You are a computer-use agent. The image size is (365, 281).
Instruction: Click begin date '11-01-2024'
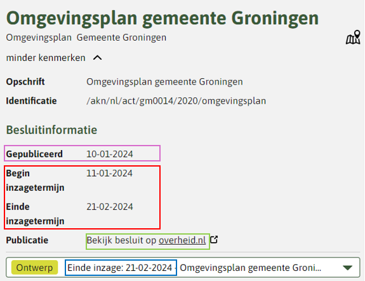coord(109,174)
